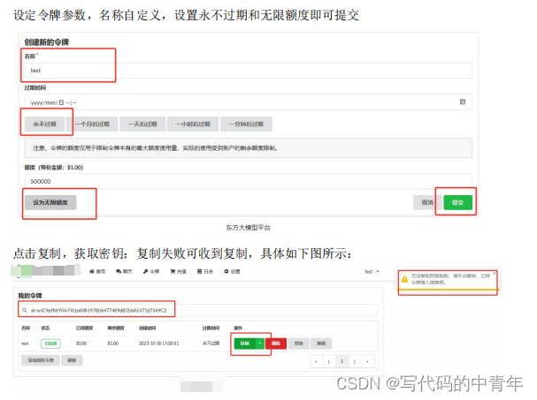Click the 一天后过期 button
Viewport: 537px width, 400px height.
tap(142, 125)
